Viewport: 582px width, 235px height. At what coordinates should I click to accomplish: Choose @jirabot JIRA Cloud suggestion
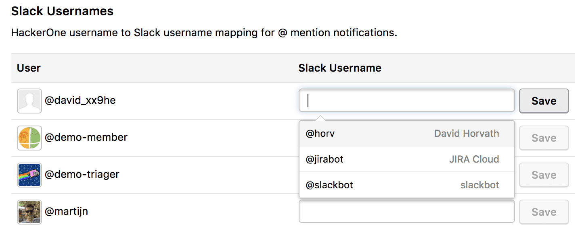(x=406, y=159)
